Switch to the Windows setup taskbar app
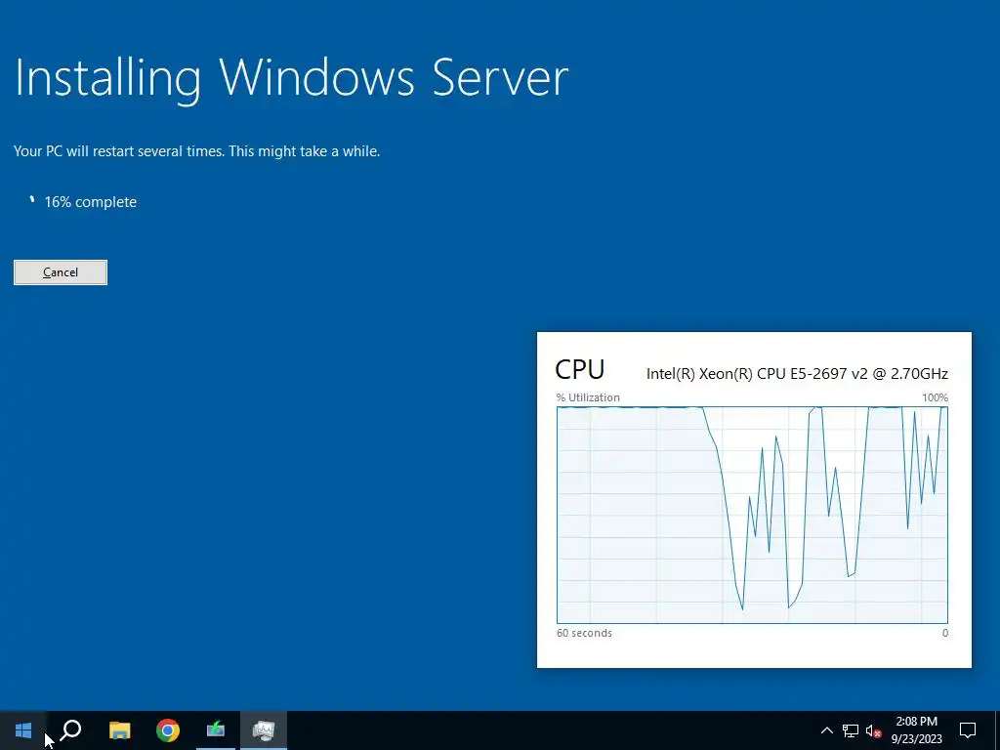Screen dimensions: 1000x750 [216, 730]
